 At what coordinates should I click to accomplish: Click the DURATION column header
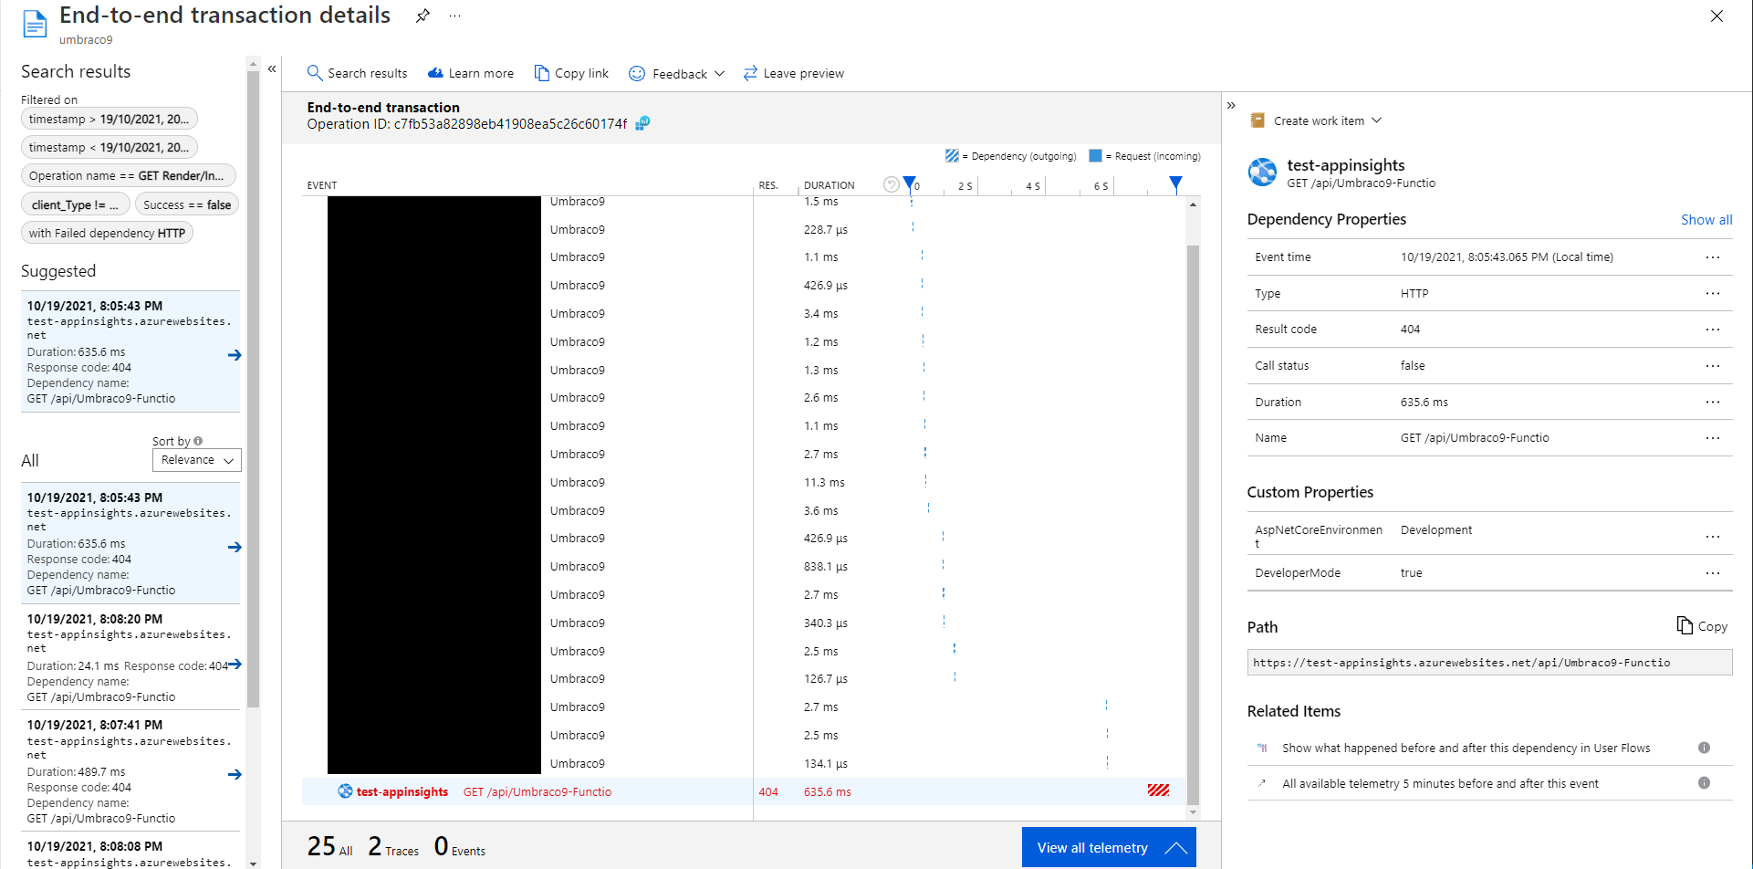(829, 185)
